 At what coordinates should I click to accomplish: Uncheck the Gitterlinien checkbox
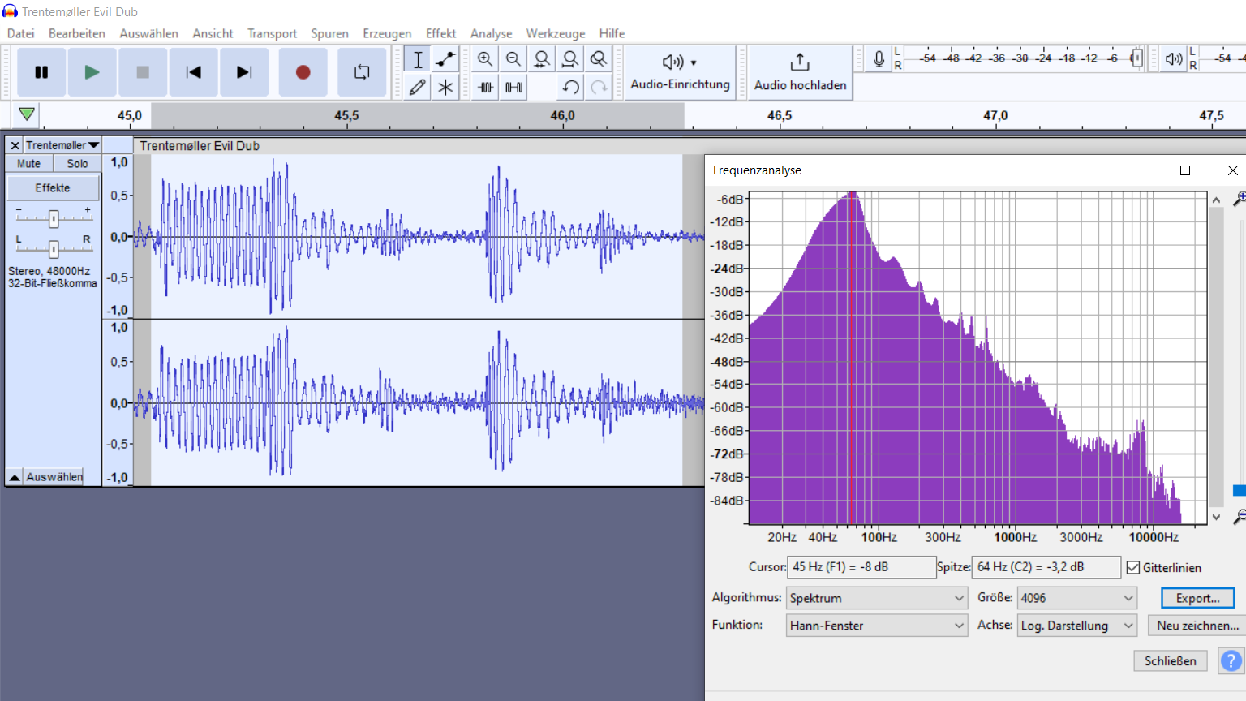(1133, 568)
